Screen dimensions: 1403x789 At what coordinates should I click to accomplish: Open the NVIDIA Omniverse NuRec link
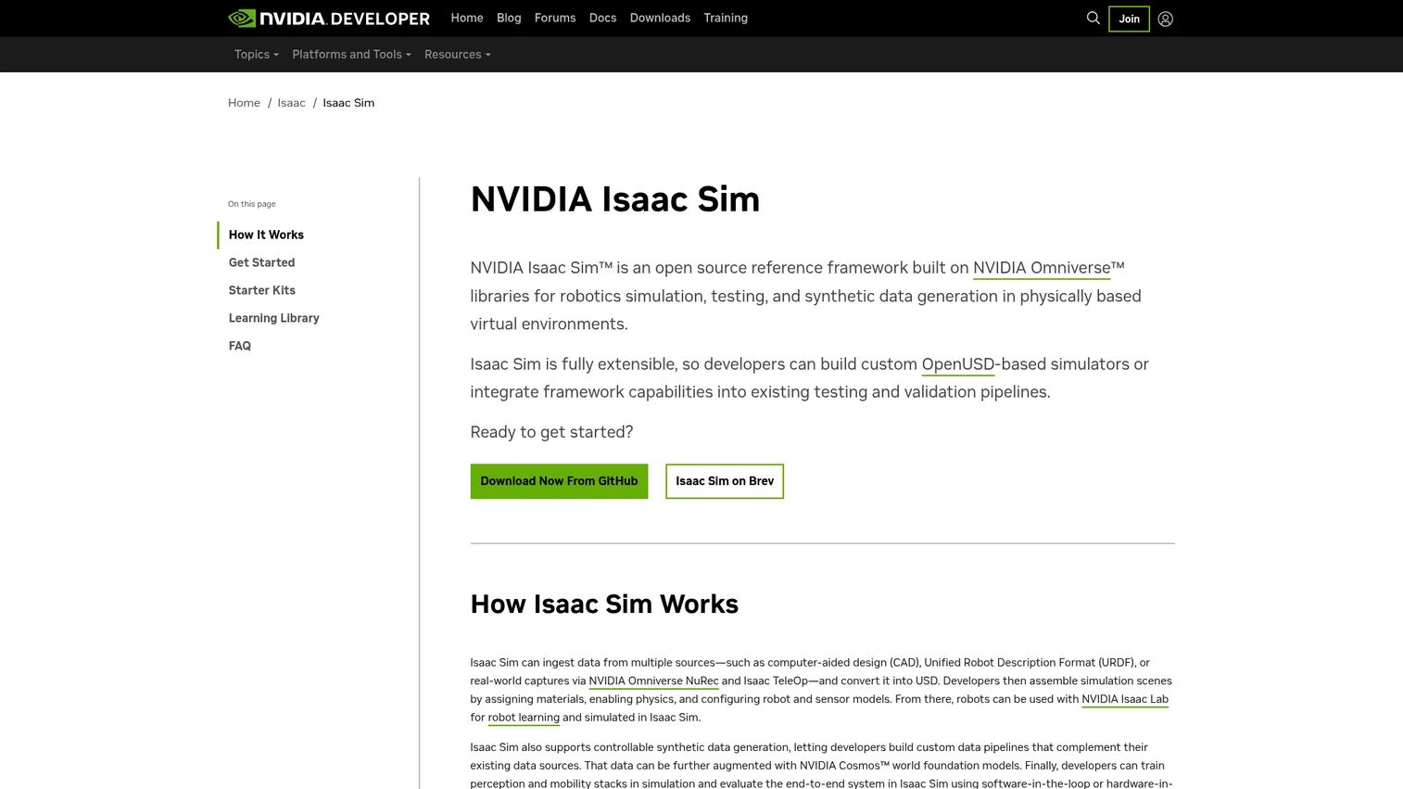pos(653,681)
